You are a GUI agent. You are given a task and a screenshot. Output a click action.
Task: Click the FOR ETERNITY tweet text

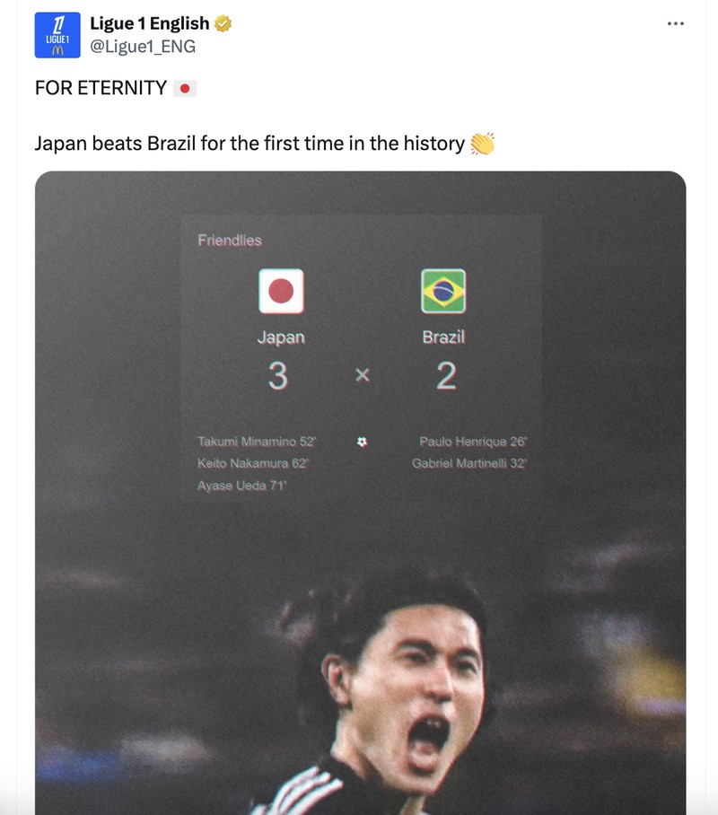point(99,88)
